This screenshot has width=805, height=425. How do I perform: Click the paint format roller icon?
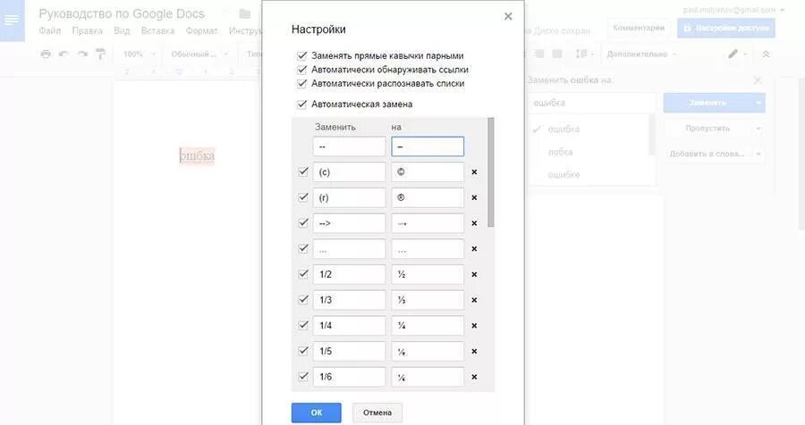(x=100, y=54)
